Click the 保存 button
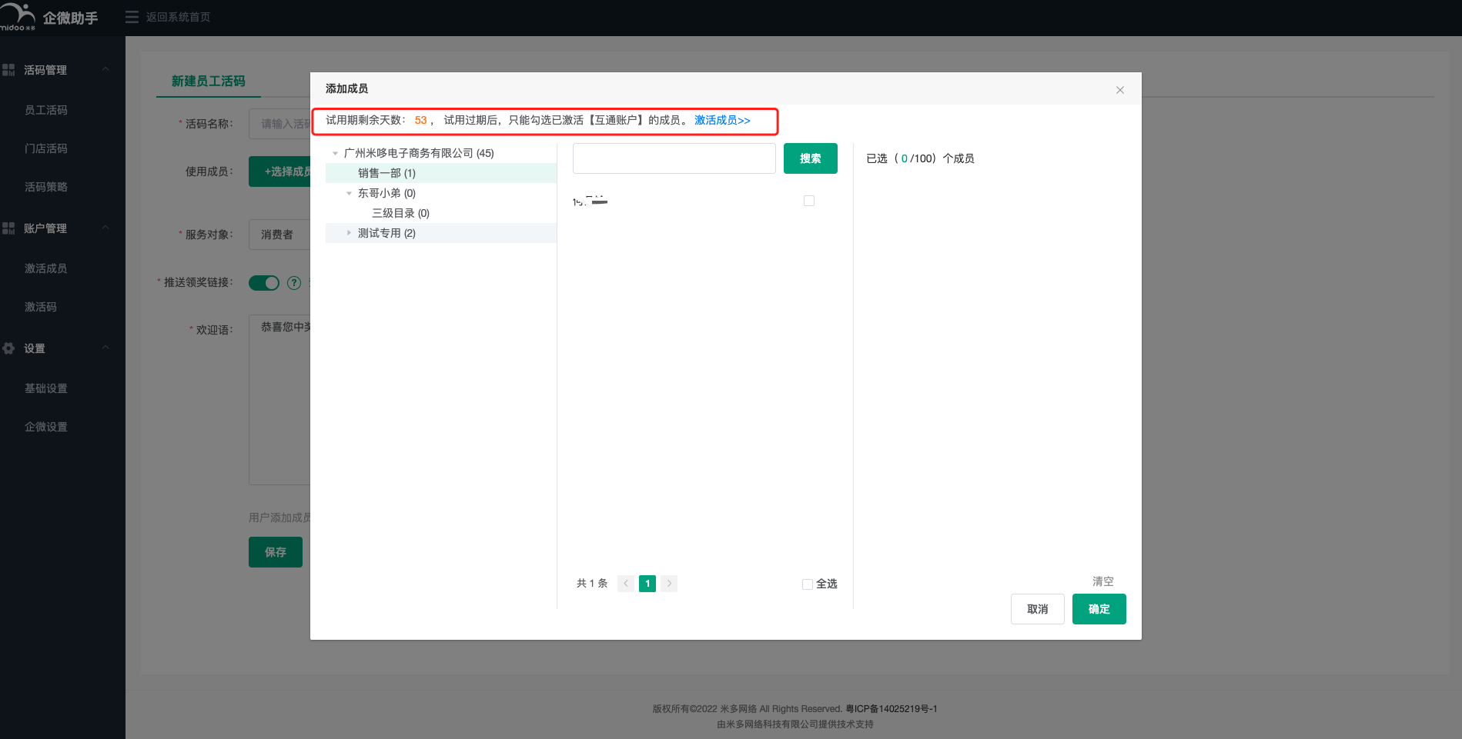Image resolution: width=1462 pixels, height=739 pixels. tap(276, 552)
